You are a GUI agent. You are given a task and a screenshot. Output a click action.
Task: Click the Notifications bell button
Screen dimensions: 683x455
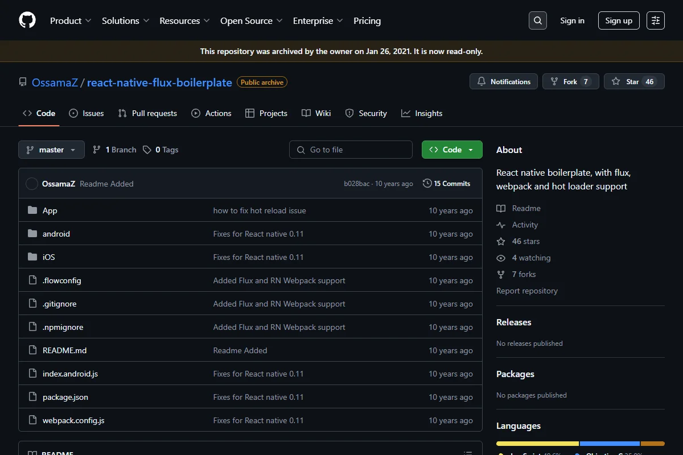[x=504, y=82]
